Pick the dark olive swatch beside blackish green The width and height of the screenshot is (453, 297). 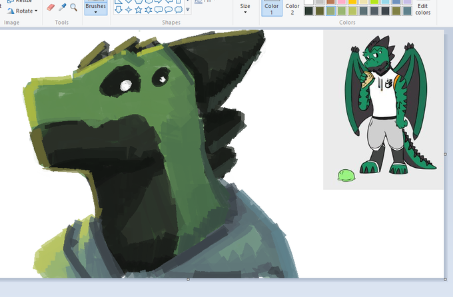[x=320, y=11]
